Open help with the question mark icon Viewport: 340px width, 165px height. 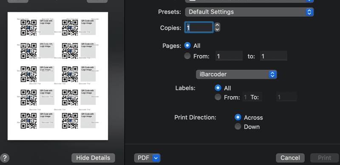(5, 158)
